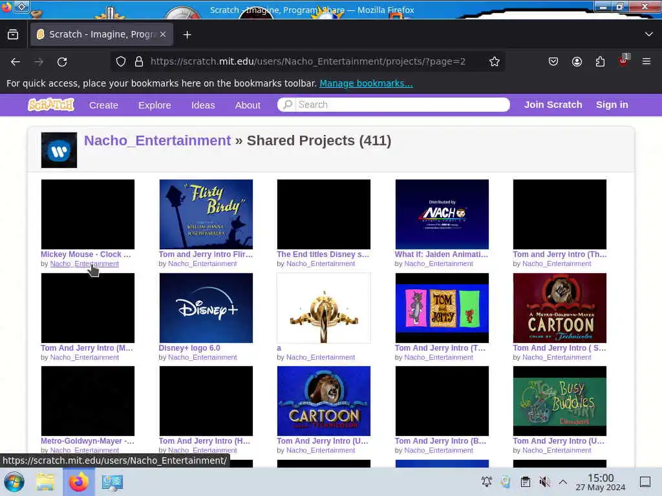
Task: Close the Scratch tab
Action: coord(163,34)
